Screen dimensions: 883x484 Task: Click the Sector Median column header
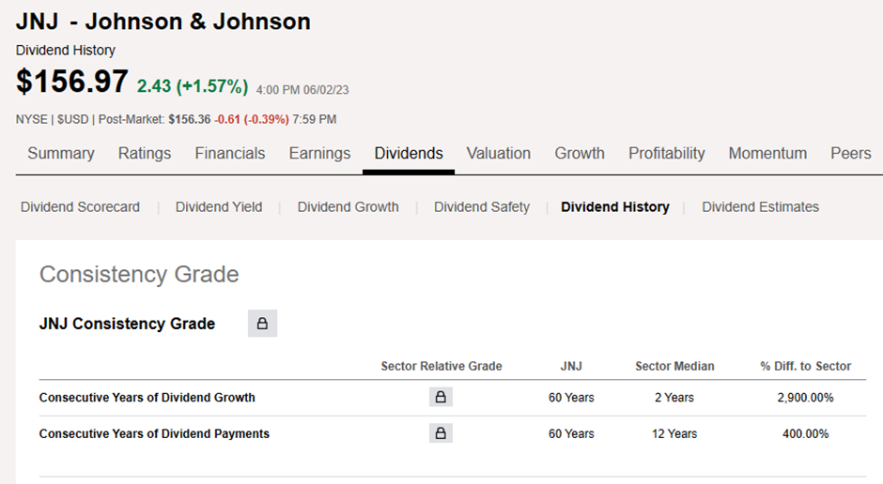[x=674, y=366]
